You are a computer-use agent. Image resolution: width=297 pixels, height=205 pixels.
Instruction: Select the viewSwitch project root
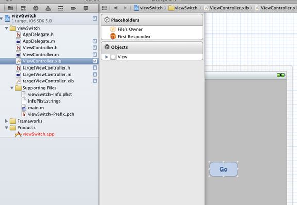(x=49, y=19)
